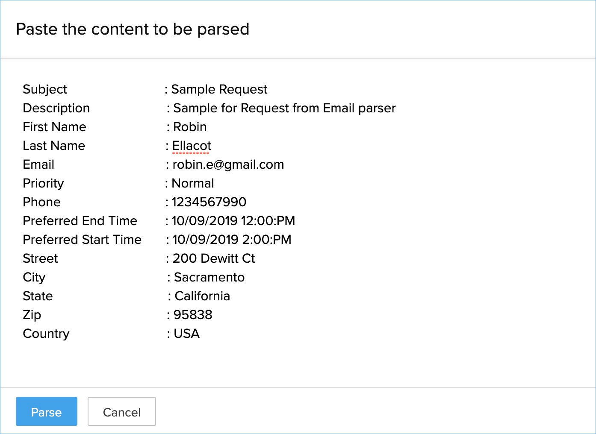The width and height of the screenshot is (596, 434).
Task: Click the misspelled word "Ellacot"
Action: coord(192,146)
